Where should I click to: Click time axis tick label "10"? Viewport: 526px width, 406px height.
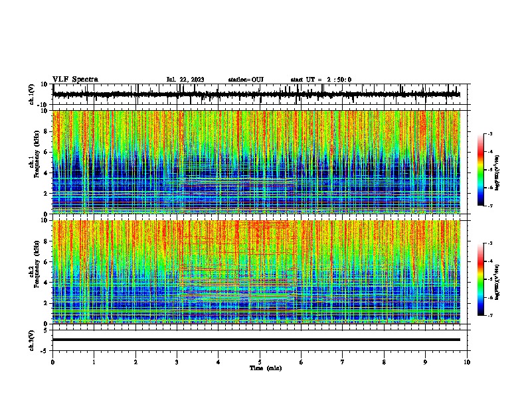(467, 362)
